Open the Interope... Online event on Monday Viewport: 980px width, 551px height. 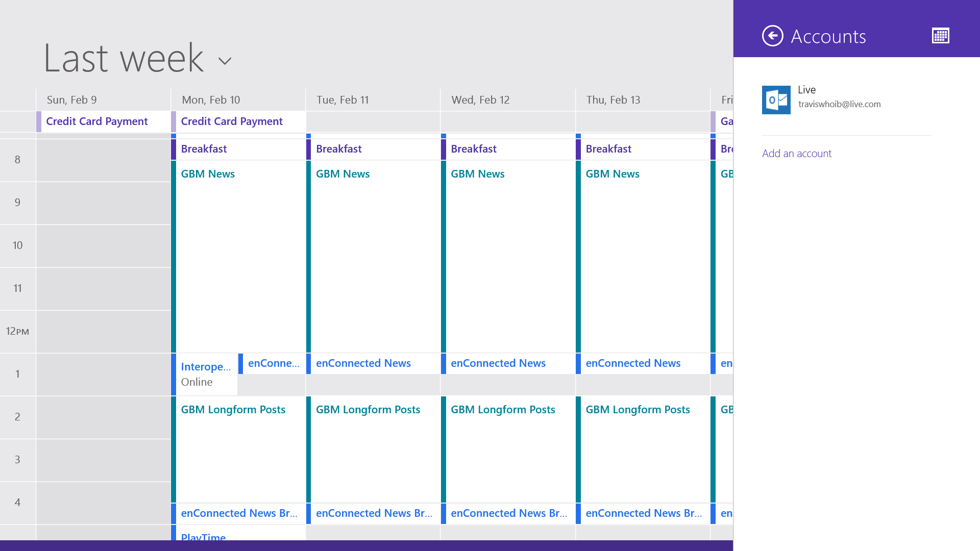[205, 372]
